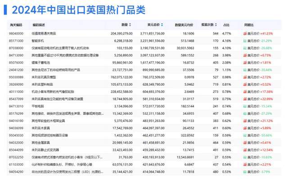The image size is (288, 179).
Task: Click trade count 719
Action: [x=216, y=84]
